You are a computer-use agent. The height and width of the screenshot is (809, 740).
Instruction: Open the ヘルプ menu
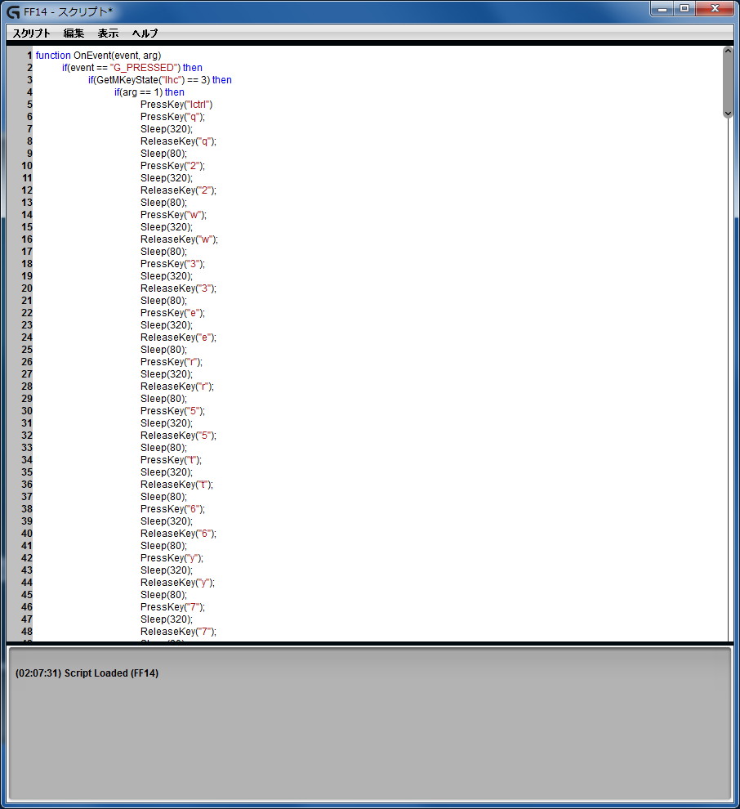145,34
